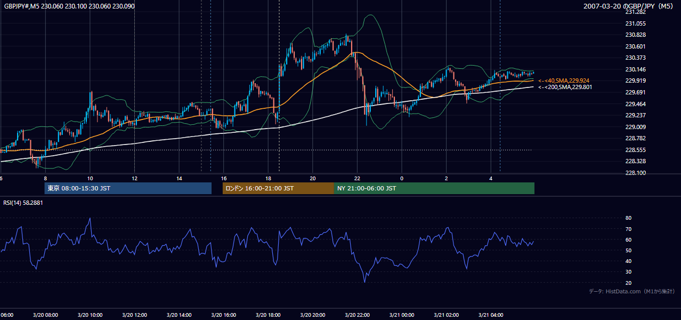Image resolution: width=681 pixels, height=320 pixels.
Task: Select the NY 21:00-06:00 JST session bar
Action: click(x=434, y=188)
